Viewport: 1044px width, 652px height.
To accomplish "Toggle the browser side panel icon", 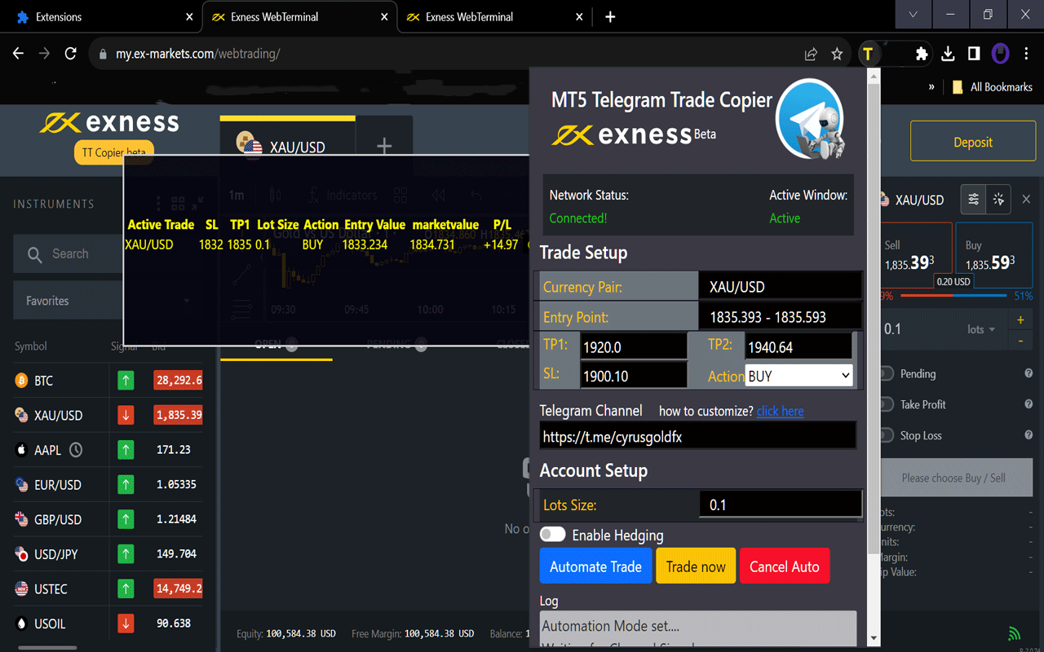I will point(974,54).
